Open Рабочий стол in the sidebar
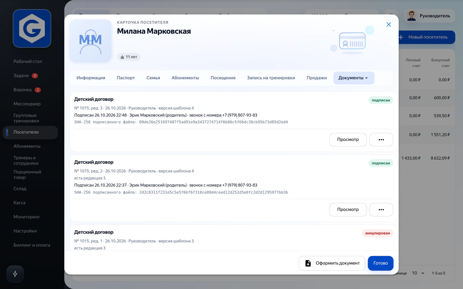This screenshot has width=463, height=289. click(x=28, y=61)
